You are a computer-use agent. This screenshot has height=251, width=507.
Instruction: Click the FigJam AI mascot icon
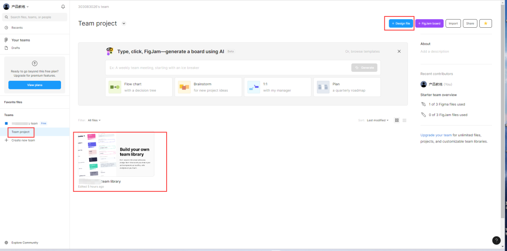110,51
